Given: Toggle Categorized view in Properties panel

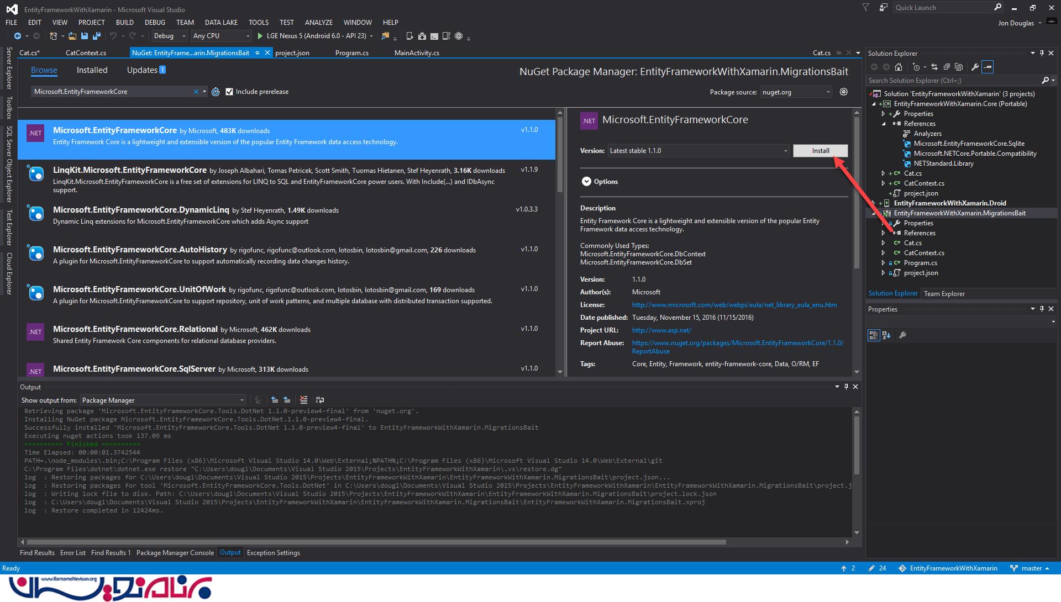Looking at the screenshot, I should click(873, 335).
